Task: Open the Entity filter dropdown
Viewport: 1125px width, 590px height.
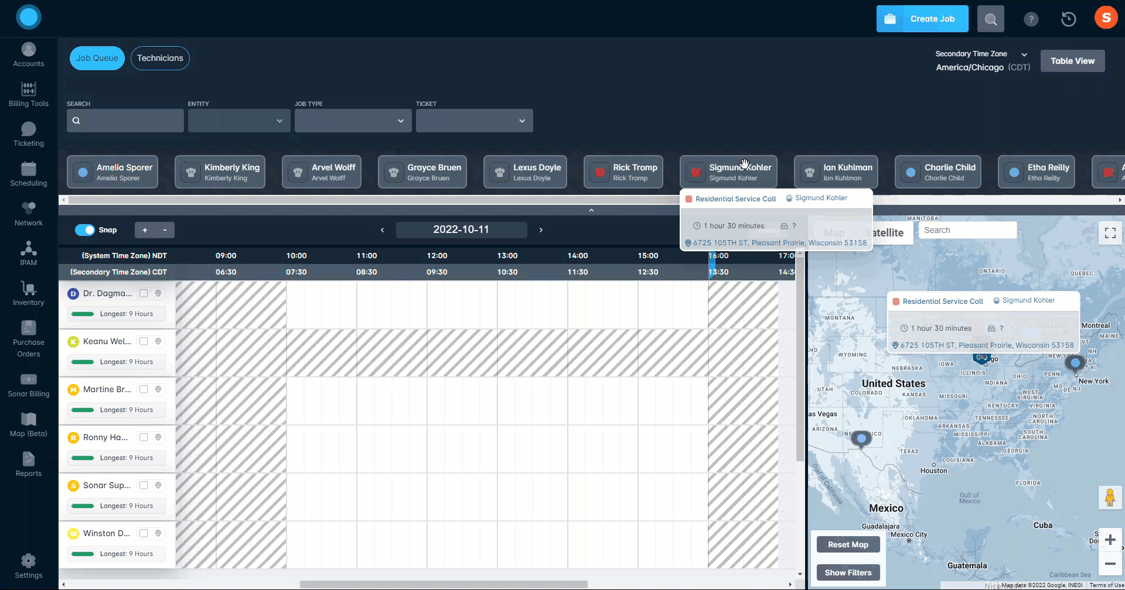Action: click(x=239, y=121)
